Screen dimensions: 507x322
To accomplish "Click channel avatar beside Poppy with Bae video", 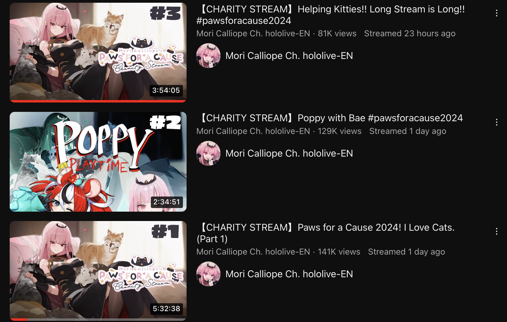I will (208, 153).
